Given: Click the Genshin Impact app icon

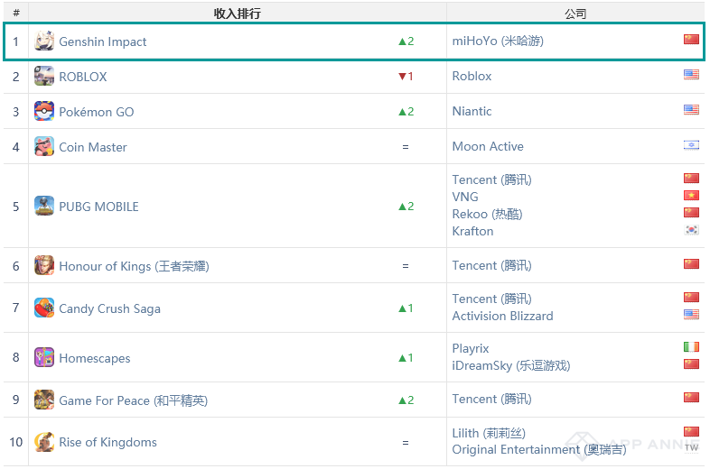Looking at the screenshot, I should (44, 41).
